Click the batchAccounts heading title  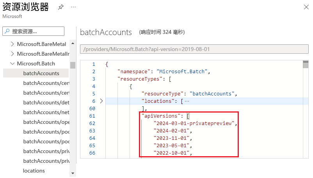click(x=106, y=32)
